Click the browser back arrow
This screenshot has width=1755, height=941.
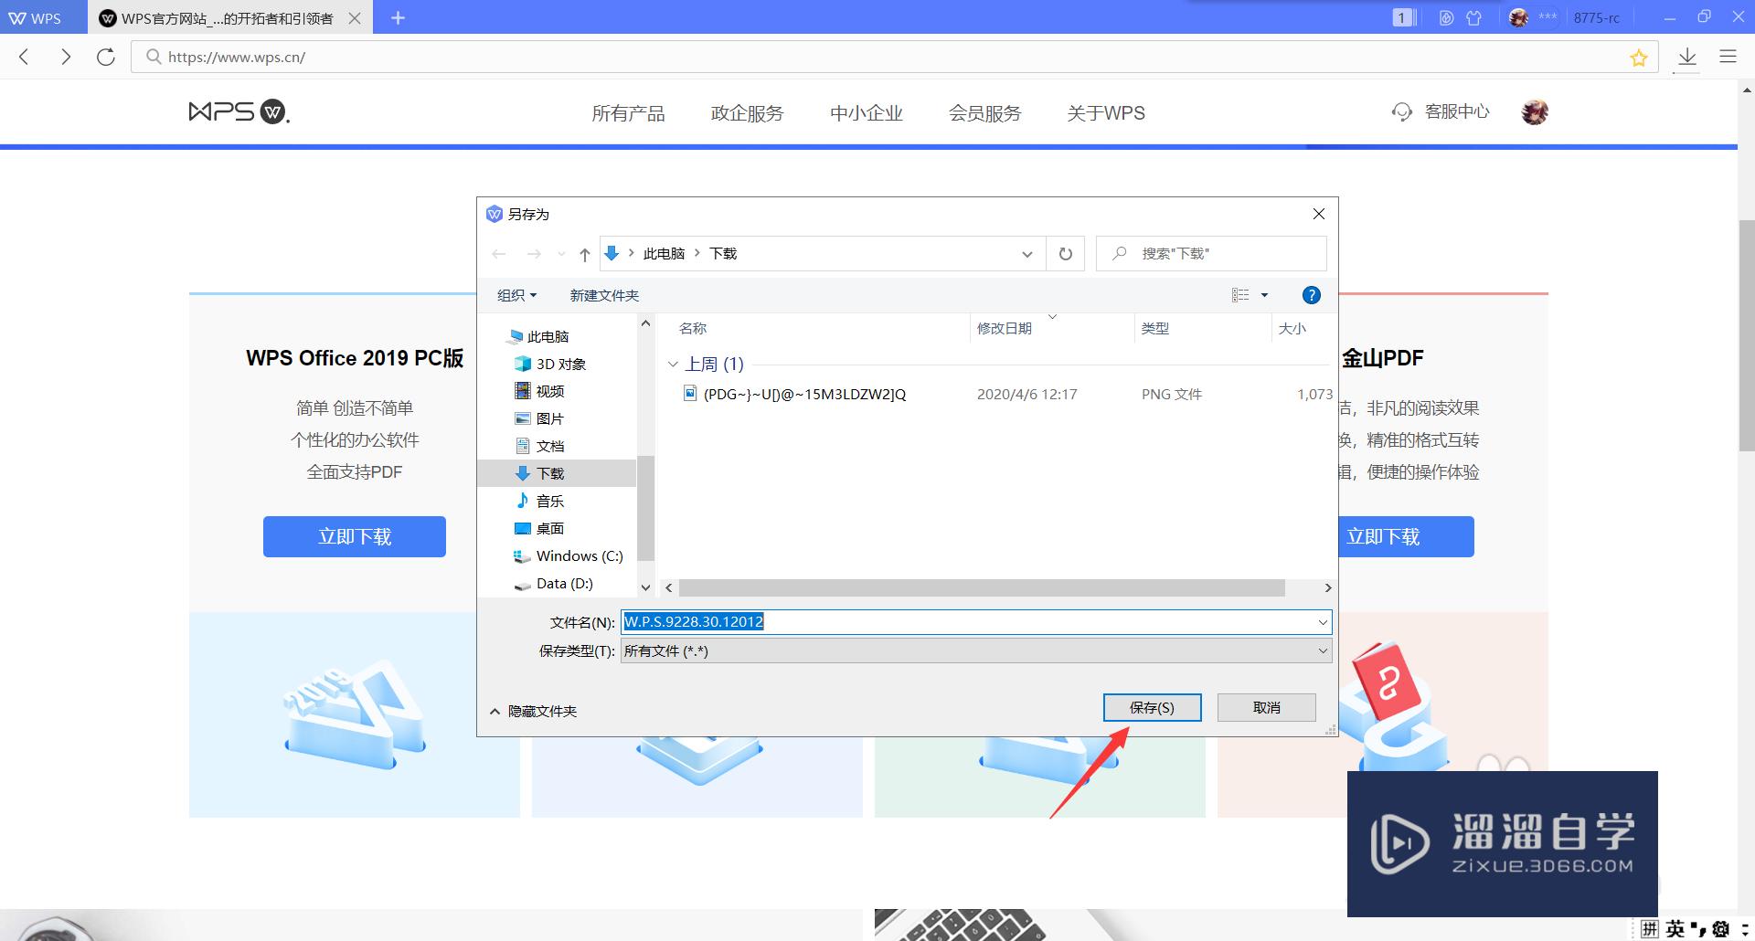[x=25, y=57]
